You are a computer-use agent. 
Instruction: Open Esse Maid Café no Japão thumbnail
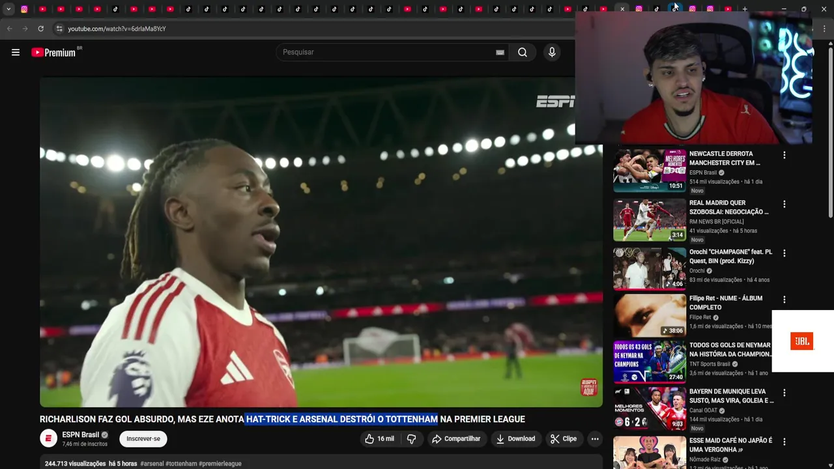[650, 453]
